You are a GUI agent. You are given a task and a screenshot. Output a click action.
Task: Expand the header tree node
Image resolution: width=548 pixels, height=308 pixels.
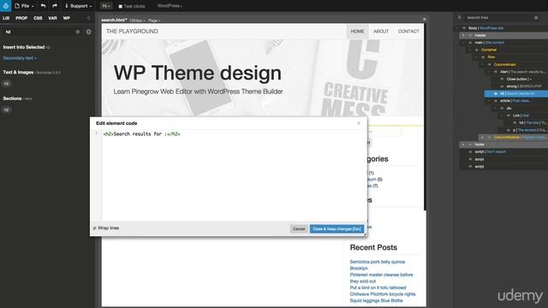[x=463, y=35]
